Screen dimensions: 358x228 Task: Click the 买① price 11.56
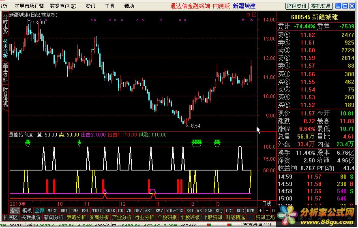point(308,74)
